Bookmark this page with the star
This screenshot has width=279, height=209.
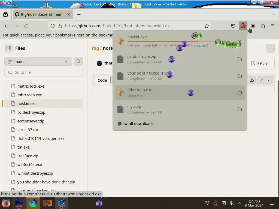207,26
